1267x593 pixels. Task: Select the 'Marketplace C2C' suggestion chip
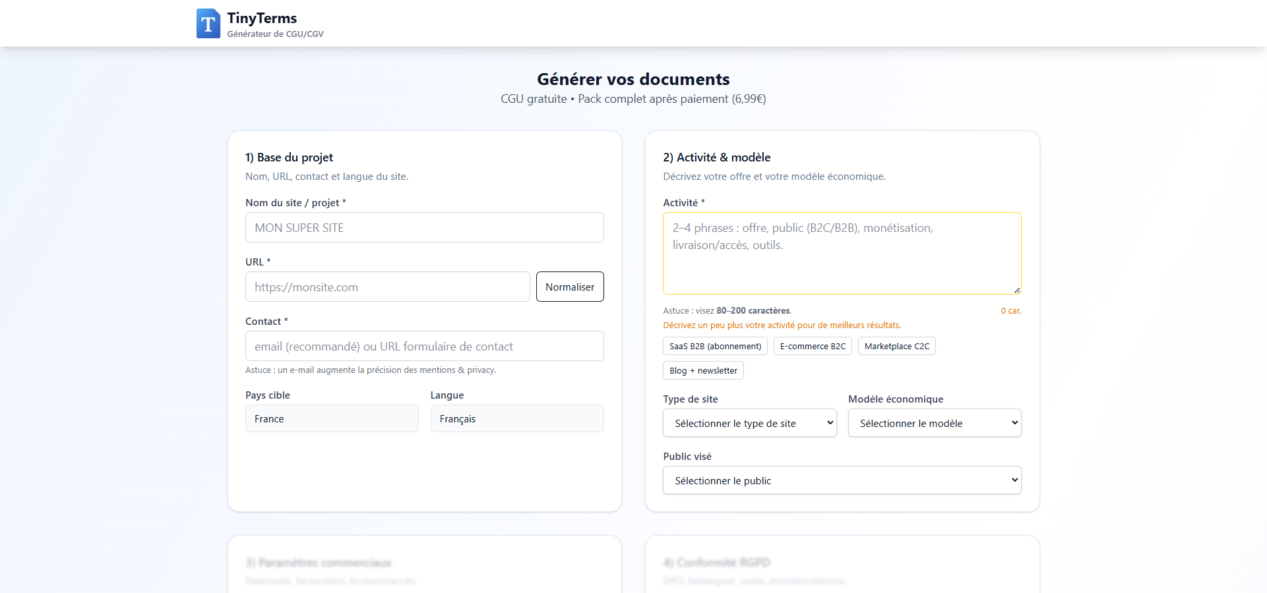pos(896,345)
